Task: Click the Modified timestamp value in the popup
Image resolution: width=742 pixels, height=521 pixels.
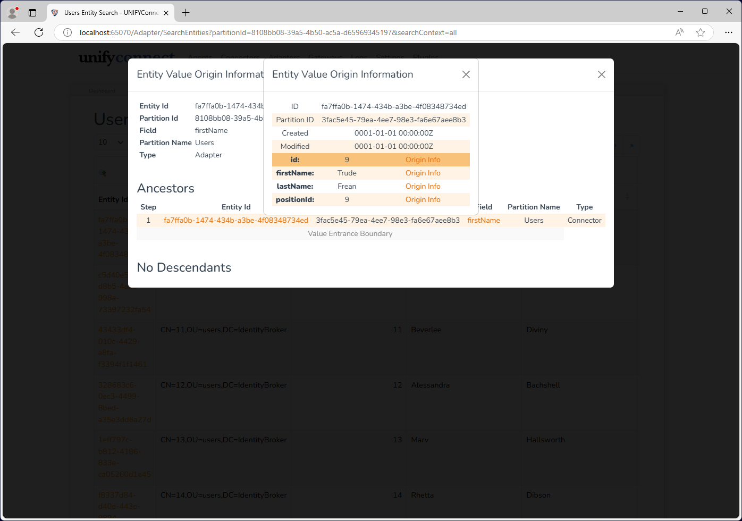Action: pyautogui.click(x=394, y=146)
